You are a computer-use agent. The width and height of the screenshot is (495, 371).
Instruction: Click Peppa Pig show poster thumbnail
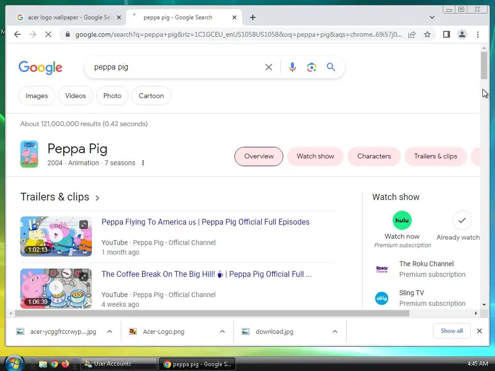pos(29,154)
